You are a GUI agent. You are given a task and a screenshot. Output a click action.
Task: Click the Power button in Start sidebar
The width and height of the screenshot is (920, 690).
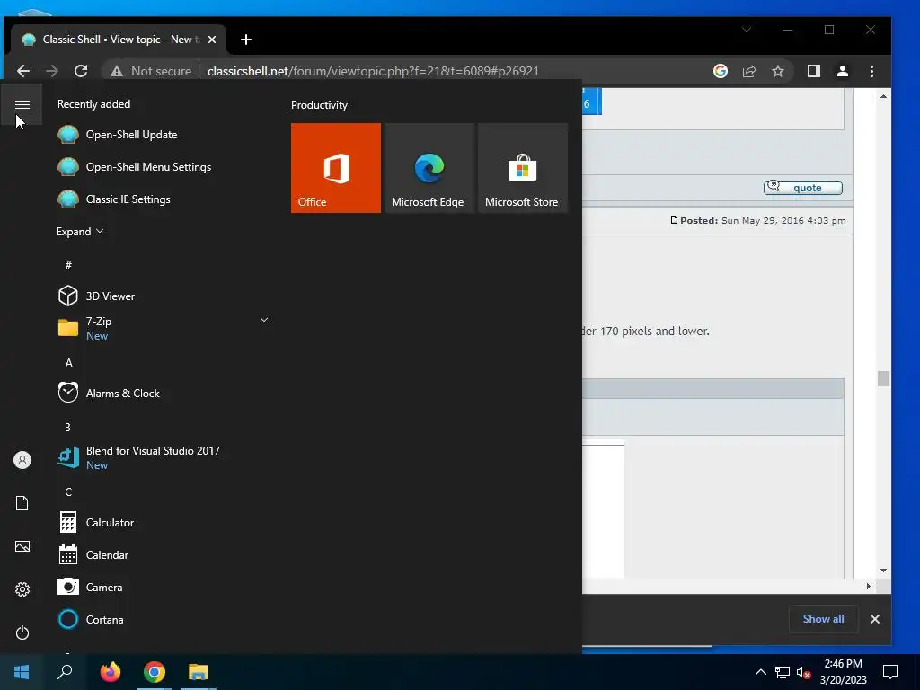click(x=22, y=632)
